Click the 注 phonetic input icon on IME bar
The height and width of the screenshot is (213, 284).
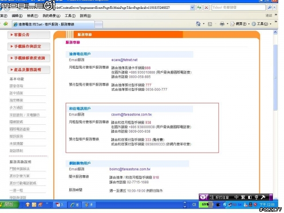point(212,197)
